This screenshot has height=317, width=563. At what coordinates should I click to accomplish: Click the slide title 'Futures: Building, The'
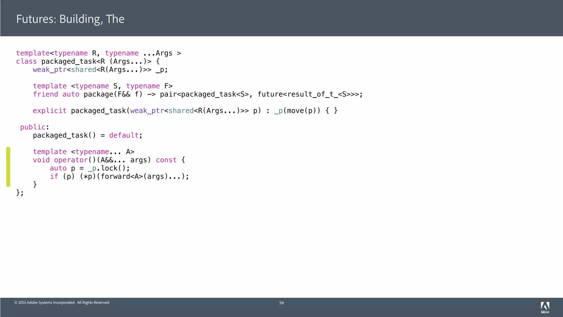[x=70, y=19]
